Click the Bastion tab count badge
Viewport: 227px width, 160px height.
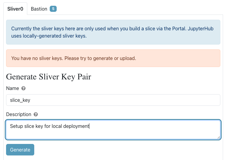(x=53, y=9)
